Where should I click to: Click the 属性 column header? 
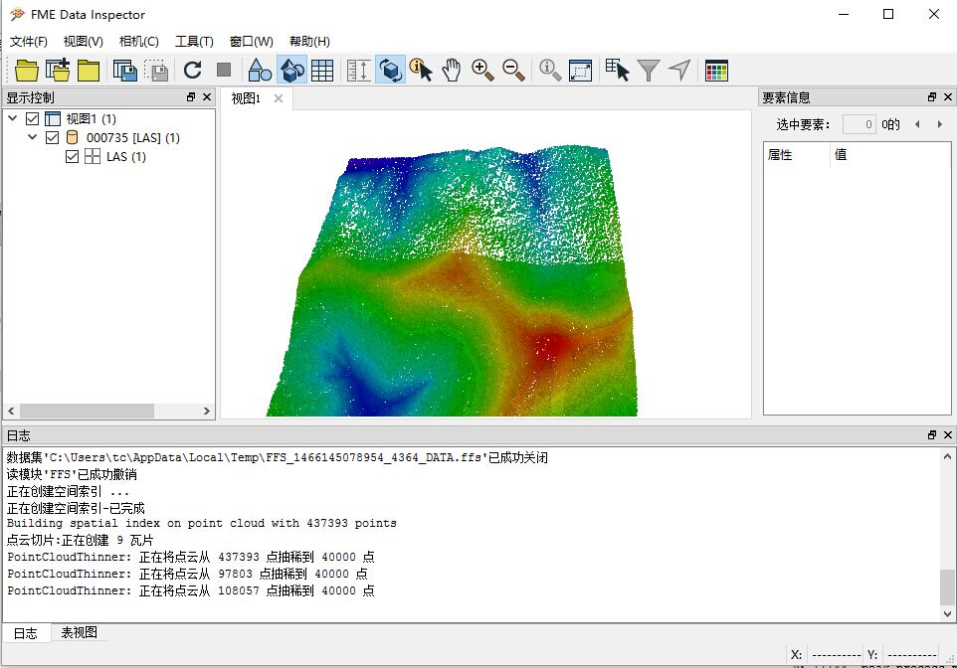click(x=797, y=154)
